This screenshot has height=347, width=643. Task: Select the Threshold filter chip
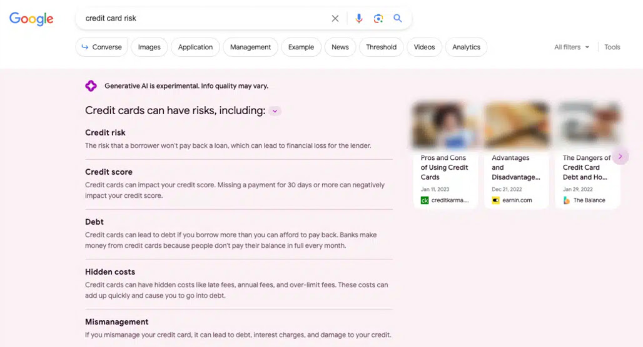(x=382, y=47)
